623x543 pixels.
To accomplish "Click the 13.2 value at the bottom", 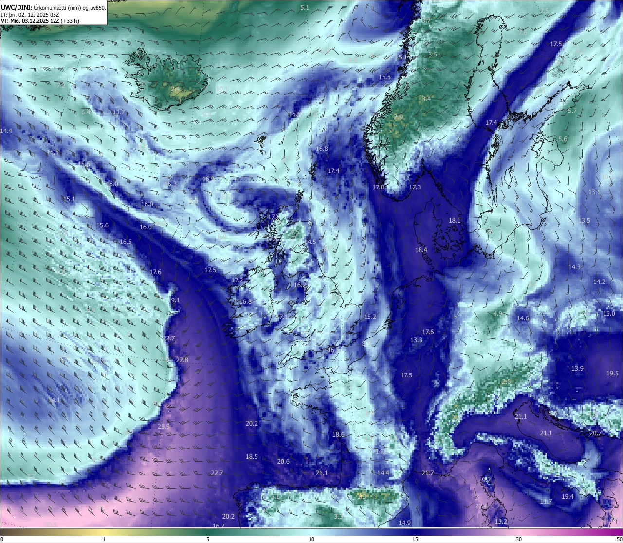I will click(x=501, y=521).
